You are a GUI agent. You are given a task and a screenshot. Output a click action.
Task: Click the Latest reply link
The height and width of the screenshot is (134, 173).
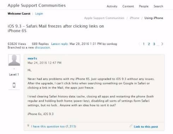pyautogui.click(x=60, y=44)
